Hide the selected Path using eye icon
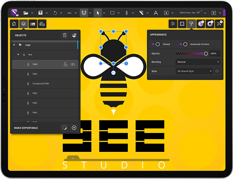The image size is (233, 179). pyautogui.click(x=73, y=64)
